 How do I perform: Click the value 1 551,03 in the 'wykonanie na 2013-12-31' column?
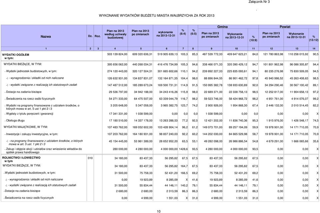coord(172,198)
